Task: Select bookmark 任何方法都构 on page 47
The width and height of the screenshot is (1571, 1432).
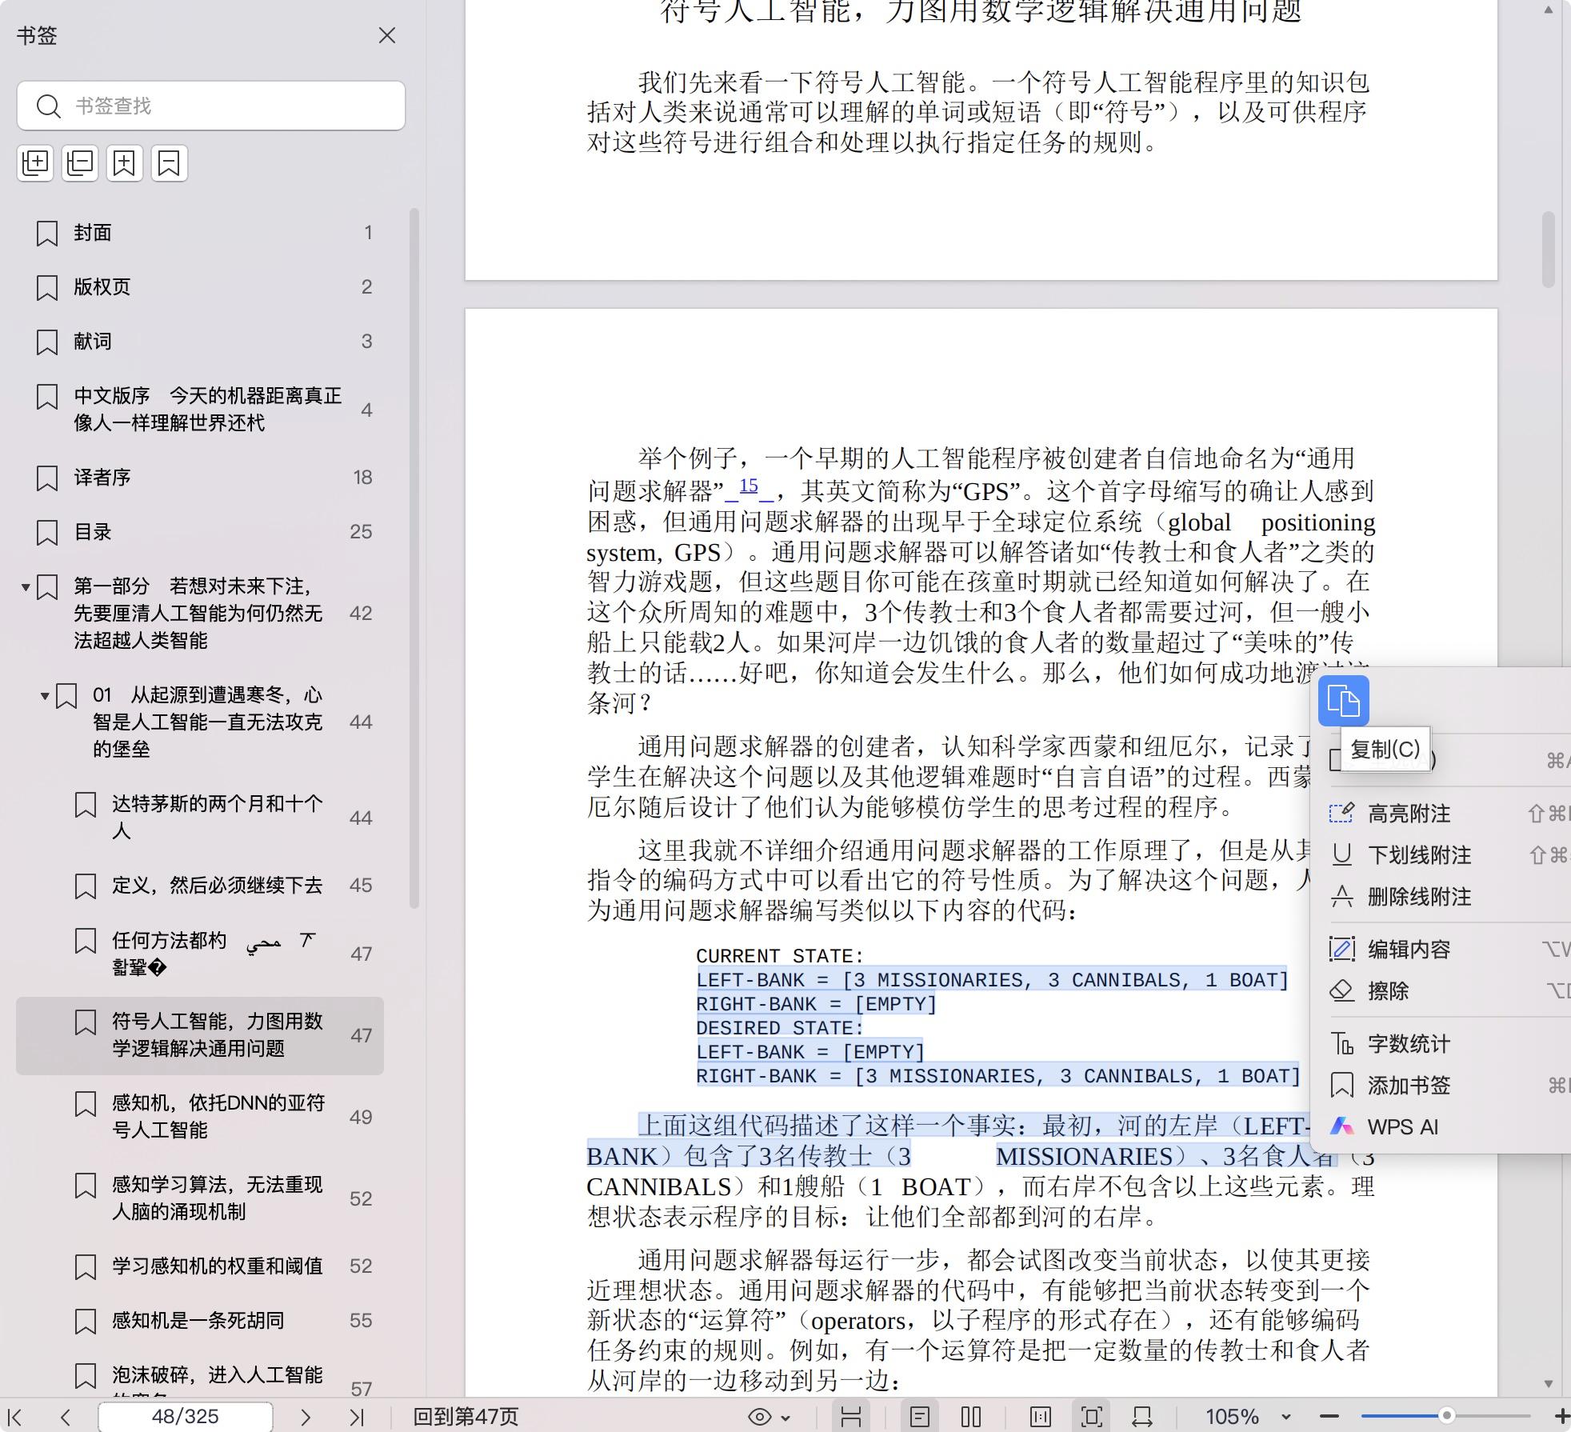Action: point(200,954)
